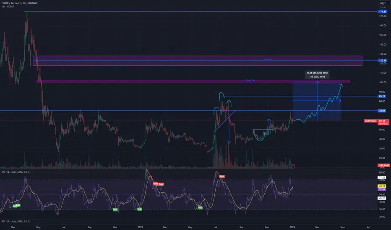
Task: Click the 08:09:12 bar countdown
Action: click(383, 124)
